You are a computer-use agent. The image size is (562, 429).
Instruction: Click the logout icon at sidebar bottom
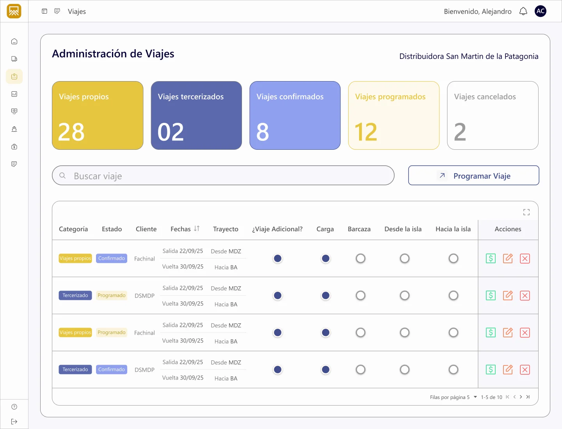pos(14,422)
